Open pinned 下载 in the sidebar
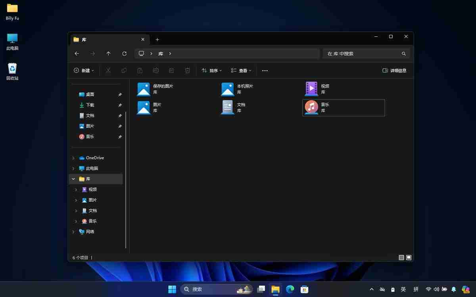 coord(90,105)
